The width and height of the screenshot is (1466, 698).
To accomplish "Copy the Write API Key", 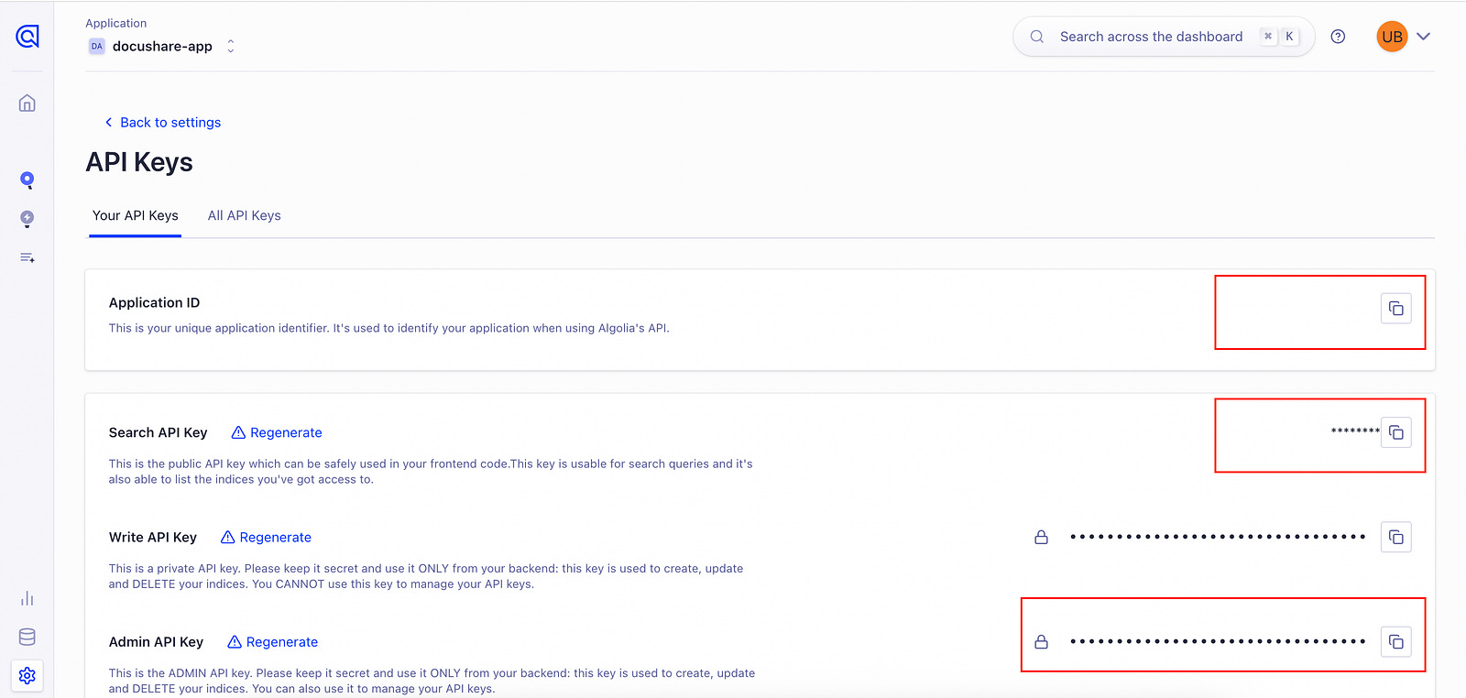I will point(1395,537).
